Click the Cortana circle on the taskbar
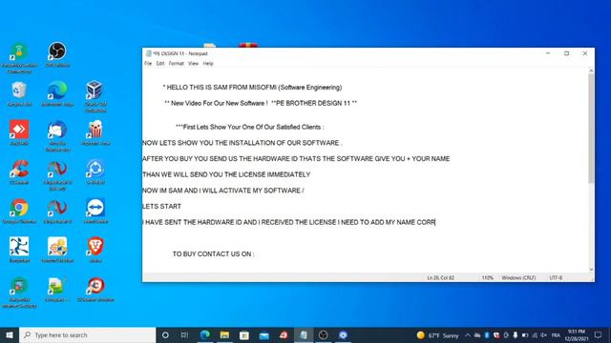The width and height of the screenshot is (611, 343). (x=165, y=334)
